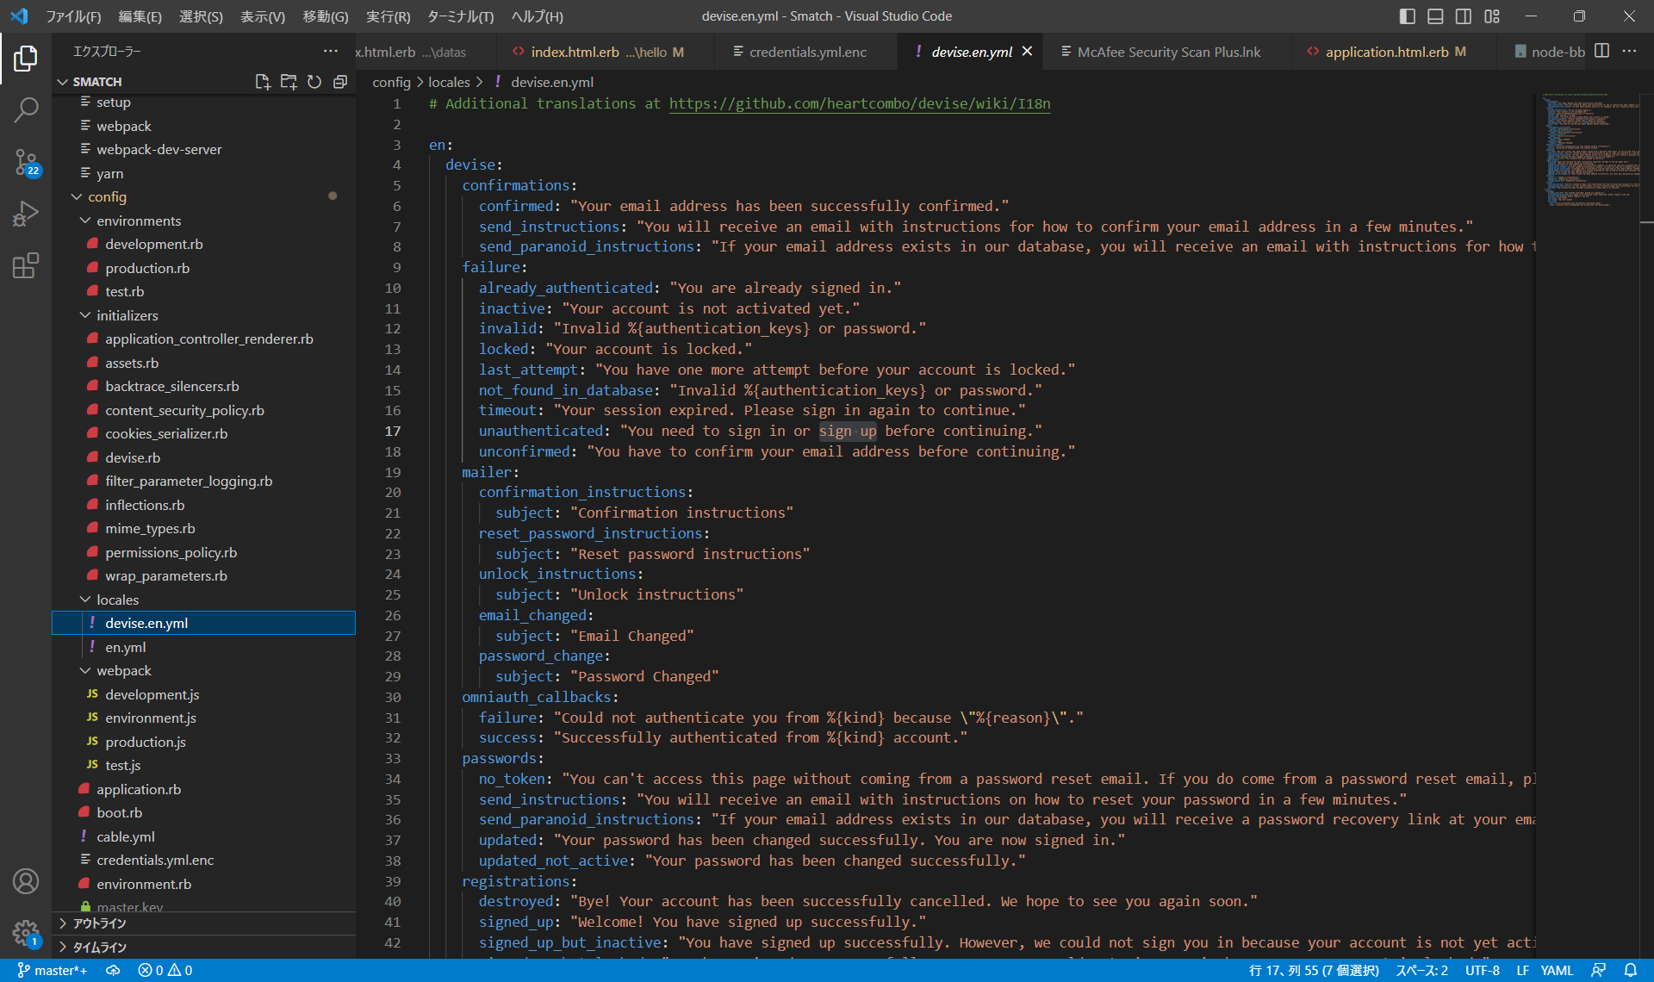1654x982 pixels.
Task: Place cursor on passwords key line
Action: [502, 758]
